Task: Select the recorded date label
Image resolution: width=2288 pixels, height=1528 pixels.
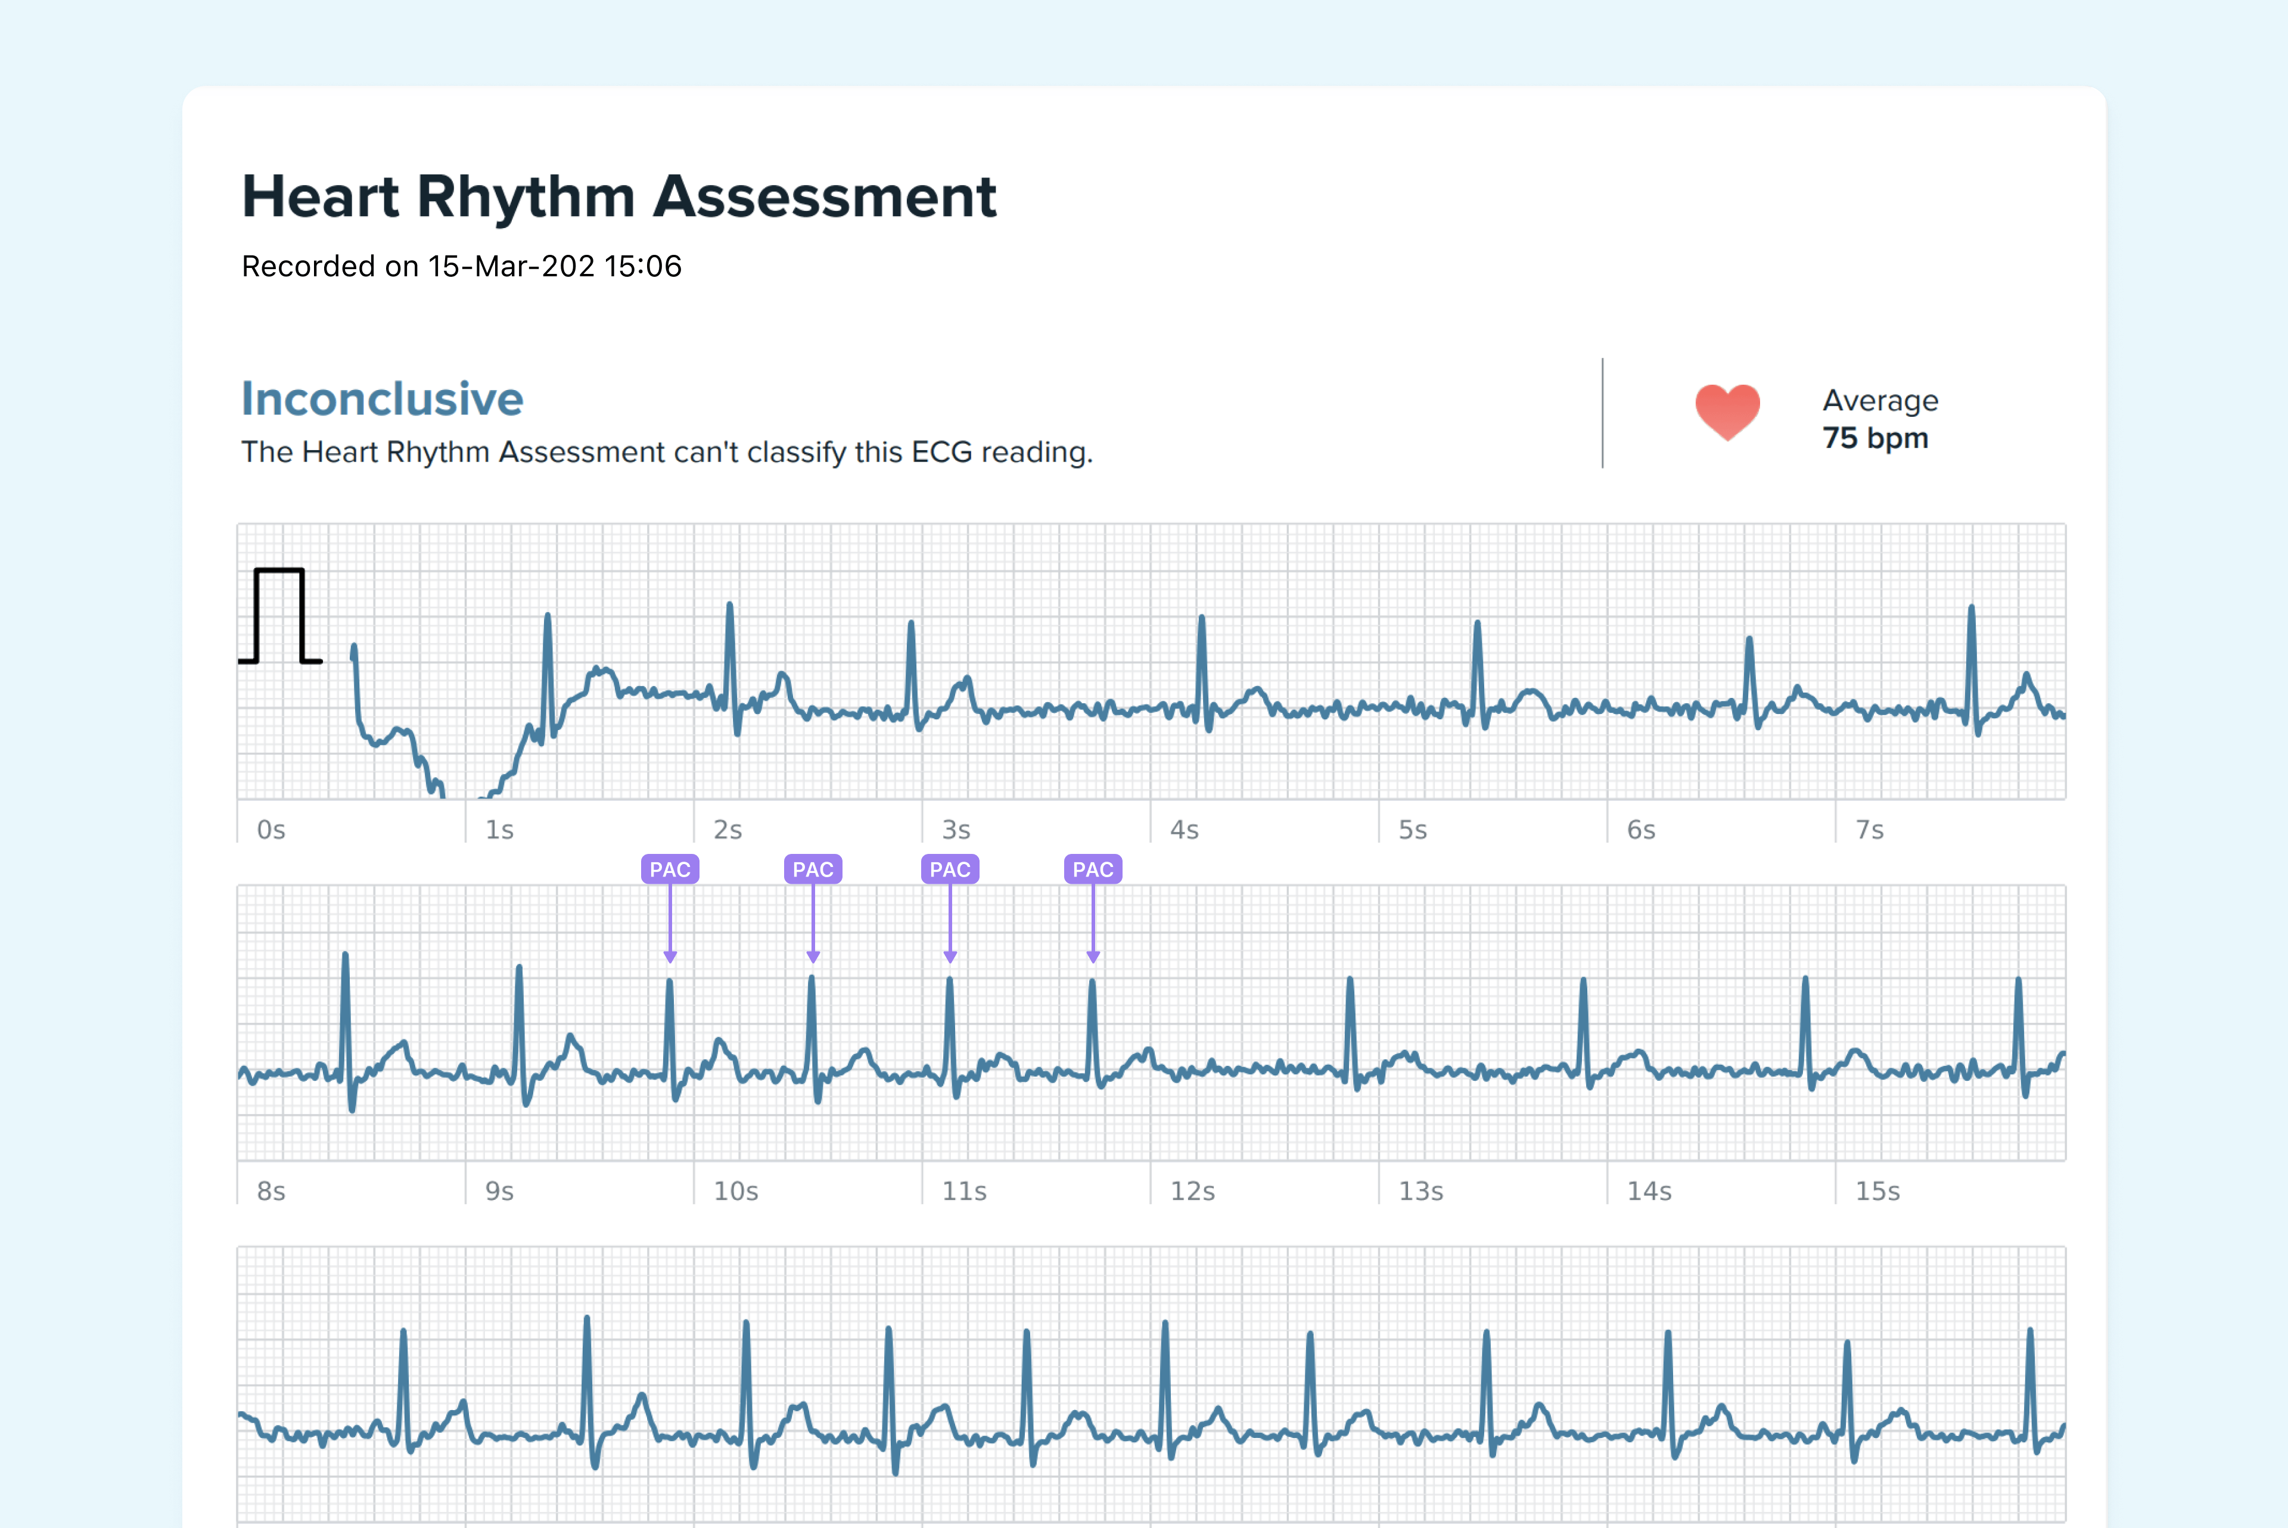Action: 462,267
